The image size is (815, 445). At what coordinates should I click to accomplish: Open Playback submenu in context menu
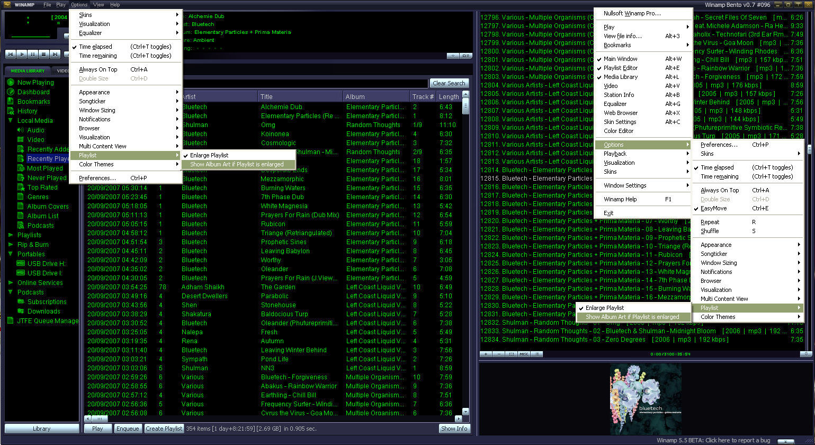click(x=643, y=154)
